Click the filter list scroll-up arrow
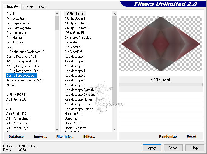 tap(114, 14)
